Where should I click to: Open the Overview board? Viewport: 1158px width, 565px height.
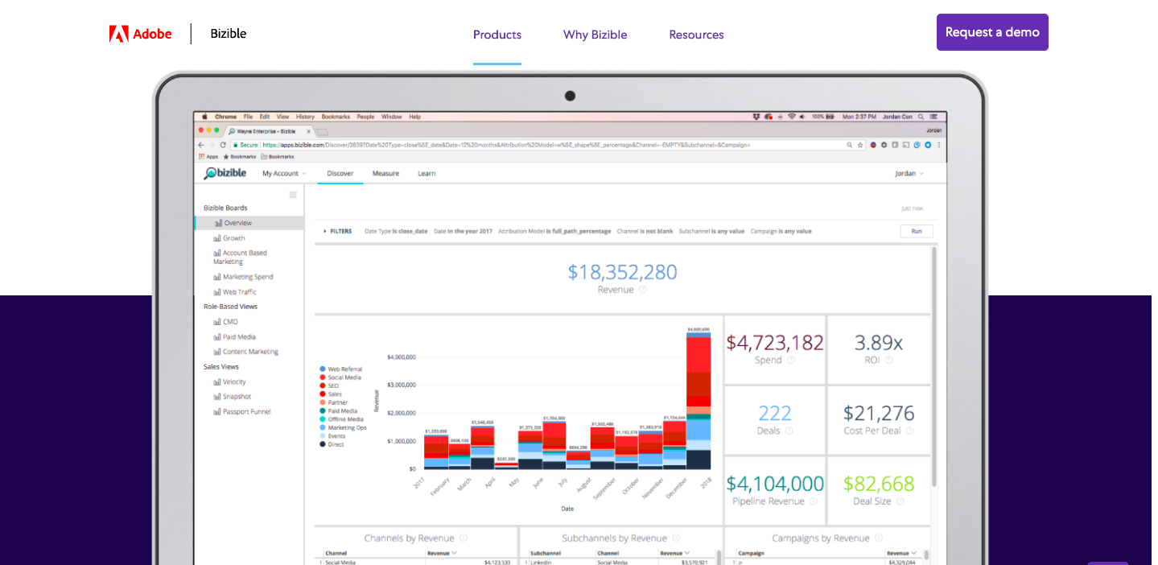(x=249, y=223)
